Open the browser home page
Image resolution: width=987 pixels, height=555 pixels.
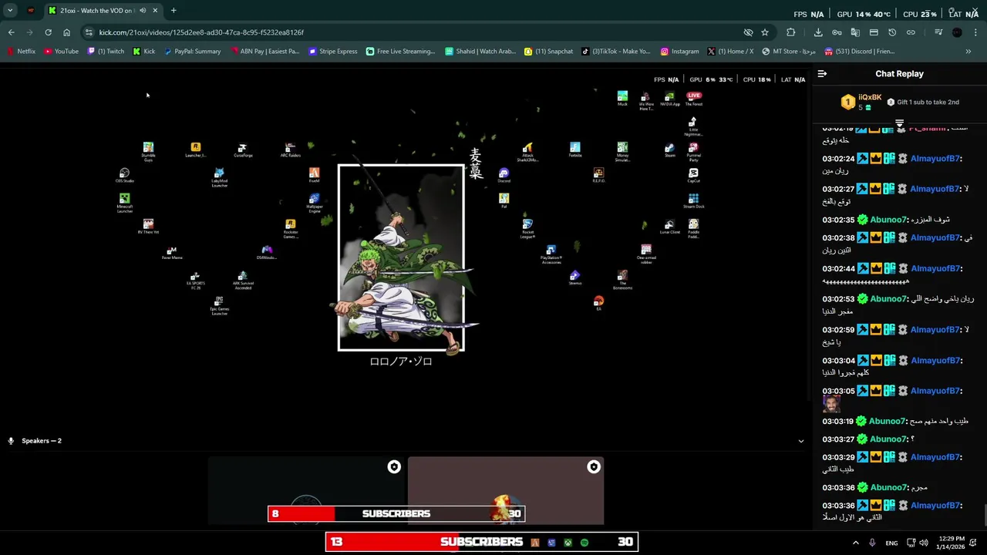click(x=66, y=32)
